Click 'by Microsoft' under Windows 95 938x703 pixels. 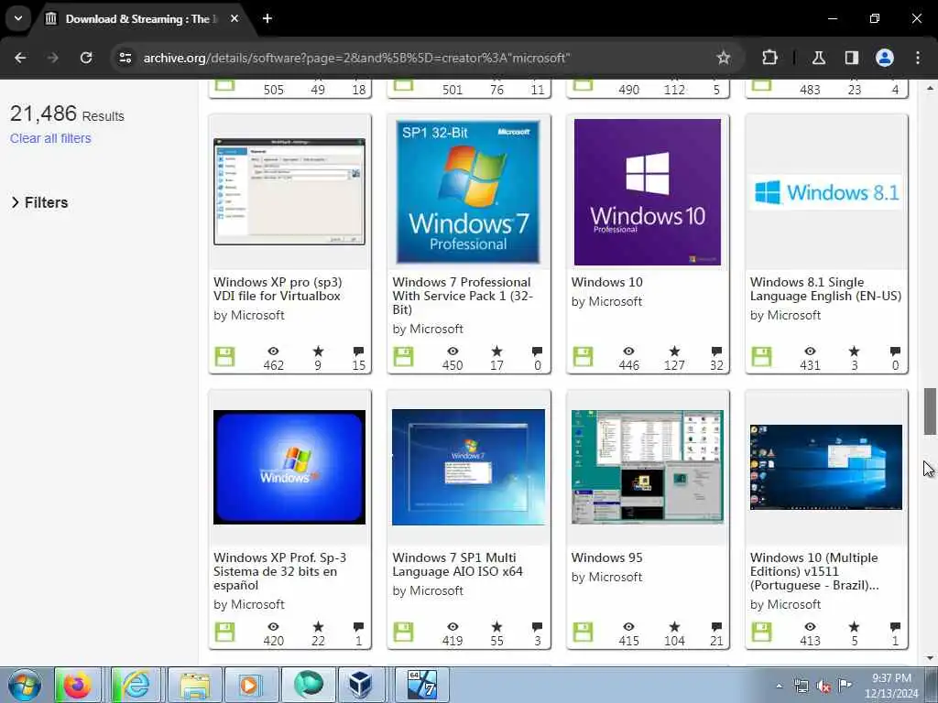click(606, 577)
